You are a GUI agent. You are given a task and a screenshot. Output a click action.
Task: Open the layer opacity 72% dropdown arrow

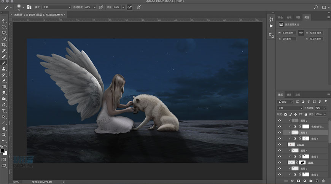(x=325, y=108)
